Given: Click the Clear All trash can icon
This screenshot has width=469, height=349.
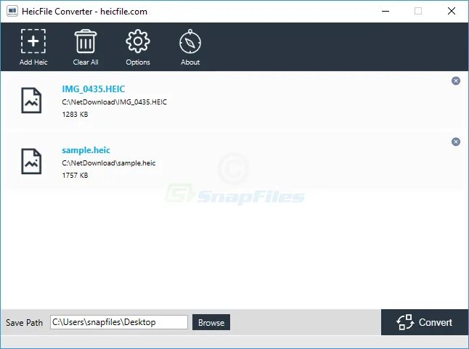Looking at the screenshot, I should pyautogui.click(x=86, y=41).
